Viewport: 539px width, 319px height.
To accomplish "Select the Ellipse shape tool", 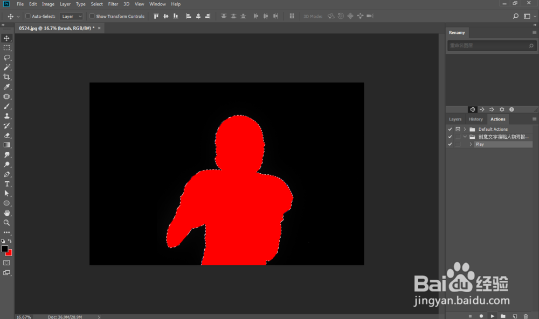I will point(6,203).
